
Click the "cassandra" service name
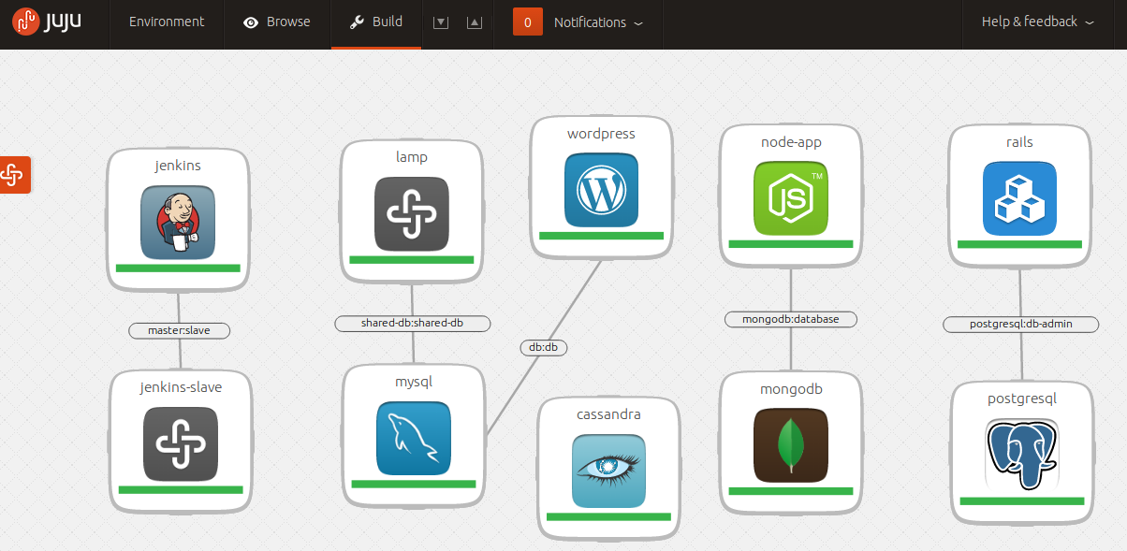(x=609, y=413)
